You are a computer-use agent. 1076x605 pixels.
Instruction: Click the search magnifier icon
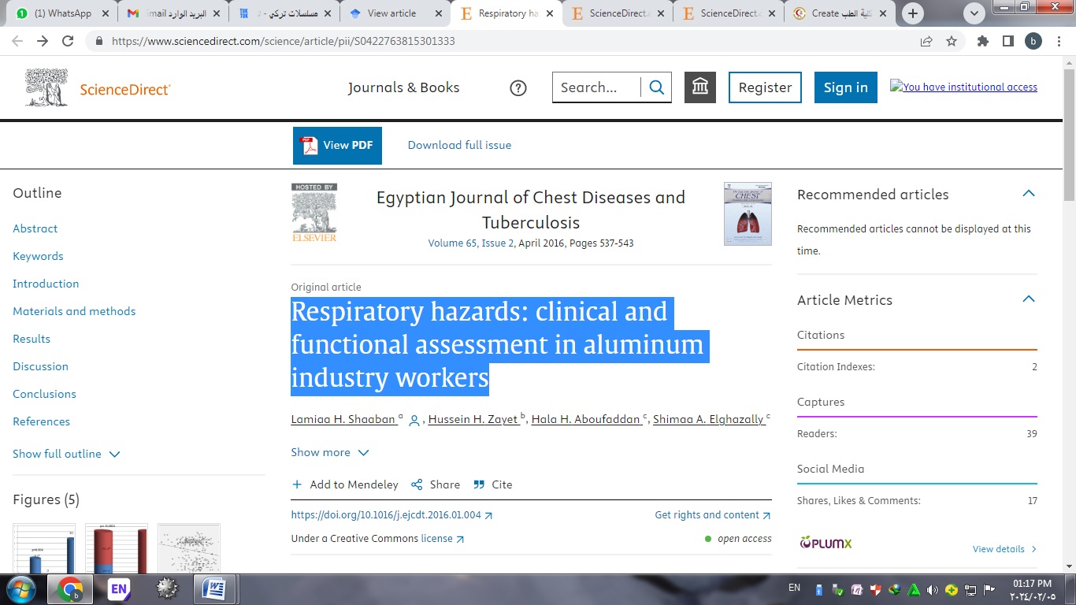656,87
